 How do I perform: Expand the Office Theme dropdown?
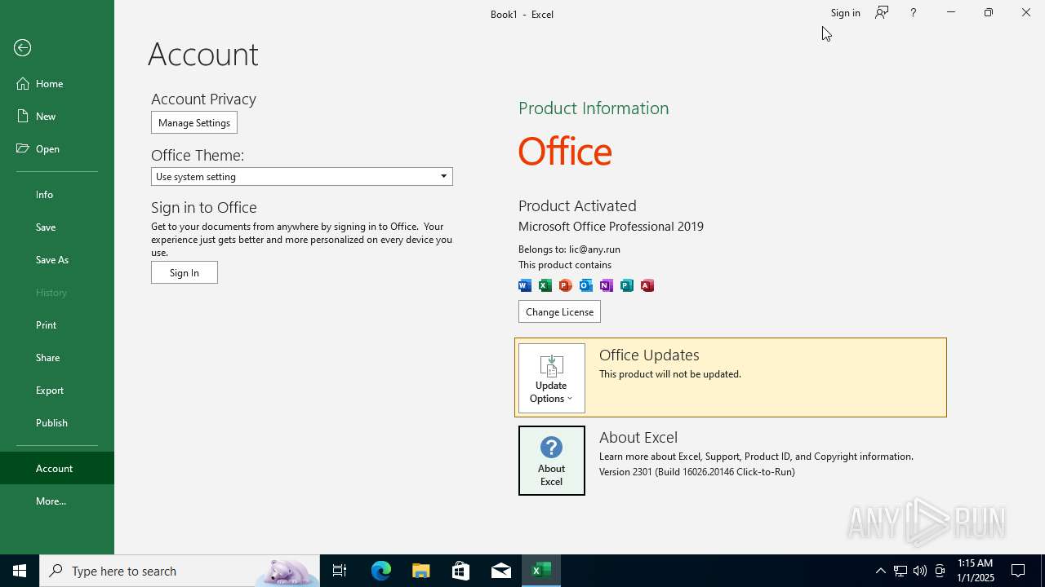(x=302, y=176)
